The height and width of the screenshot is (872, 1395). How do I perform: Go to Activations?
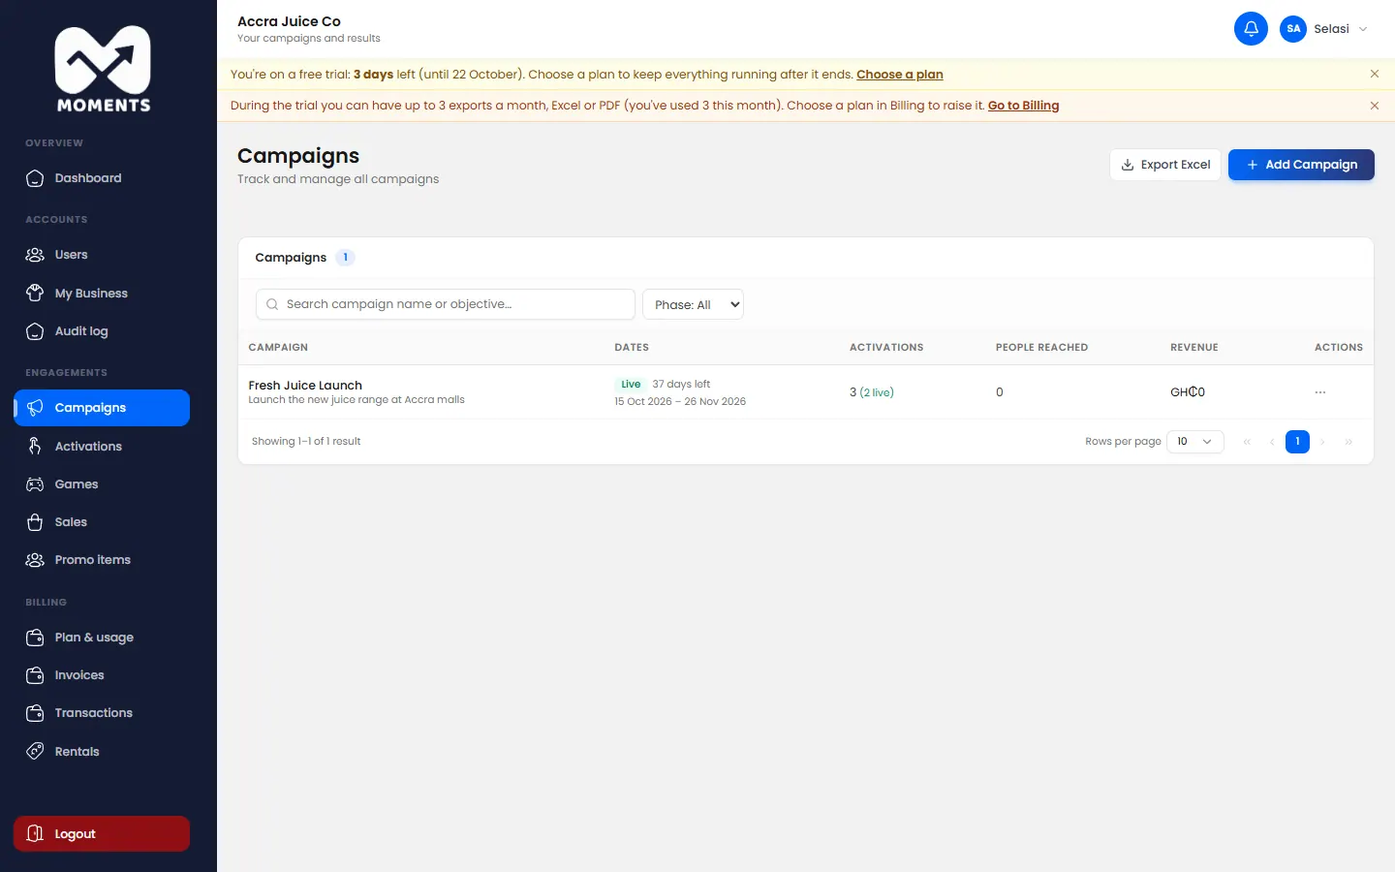[x=102, y=447]
